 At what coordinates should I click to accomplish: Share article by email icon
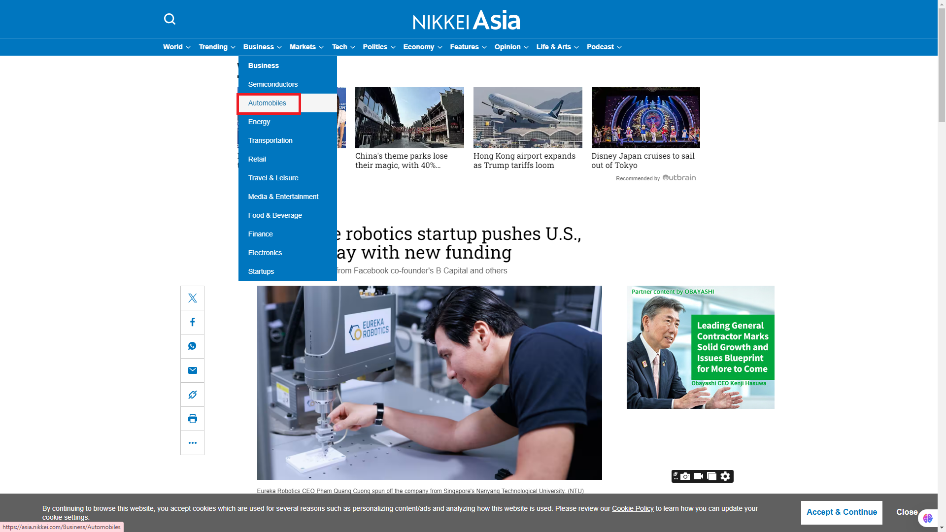coord(192,370)
